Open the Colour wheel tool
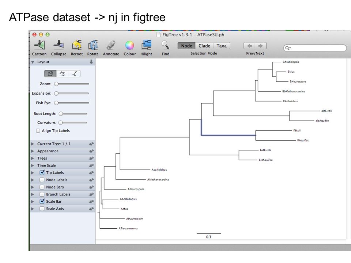This screenshot has height=263, width=351. click(x=129, y=45)
